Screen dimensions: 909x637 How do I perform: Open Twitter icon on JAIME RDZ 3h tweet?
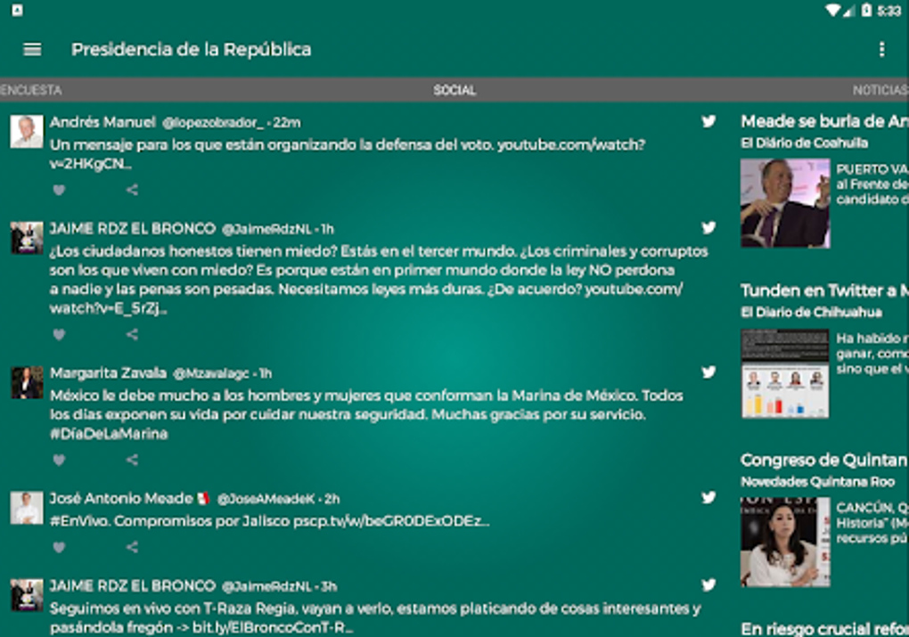click(x=708, y=584)
